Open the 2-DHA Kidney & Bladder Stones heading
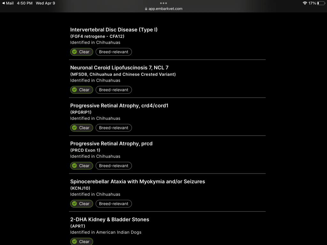The image size is (327, 245). click(110, 219)
